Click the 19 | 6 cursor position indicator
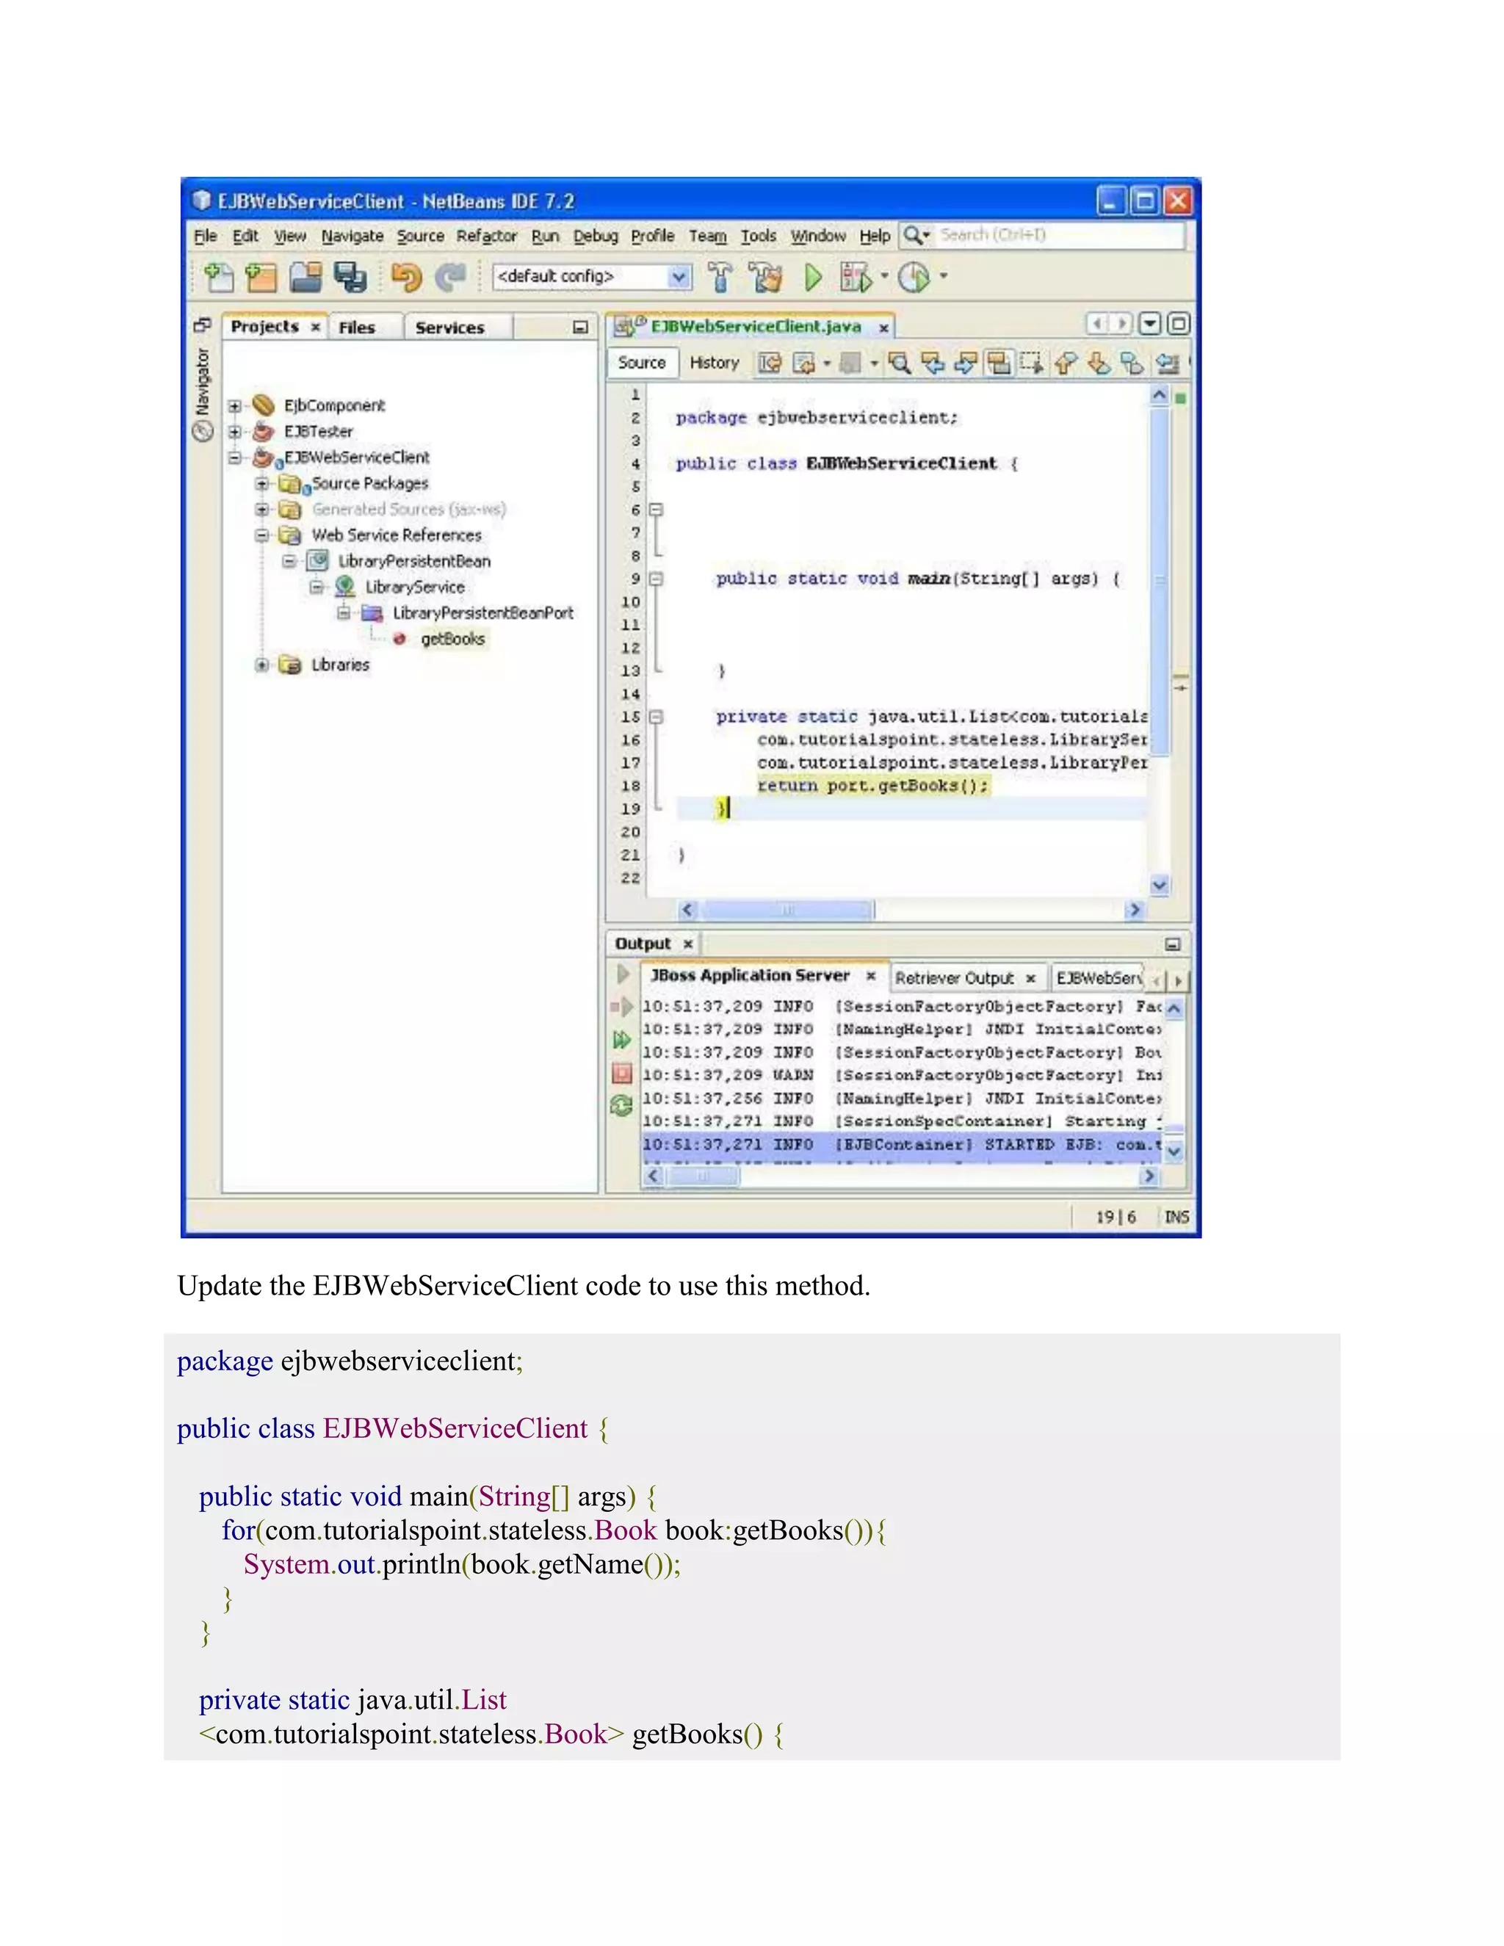Screen dimensions: 1504x1946 point(1116,1217)
